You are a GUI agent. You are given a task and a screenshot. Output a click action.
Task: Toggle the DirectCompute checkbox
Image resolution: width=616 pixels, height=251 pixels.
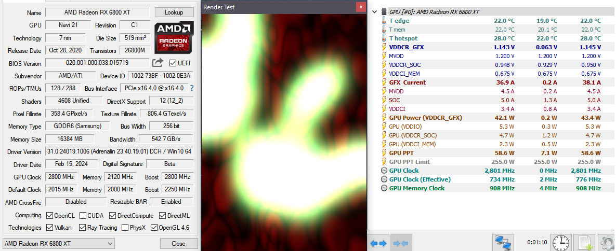click(x=112, y=215)
